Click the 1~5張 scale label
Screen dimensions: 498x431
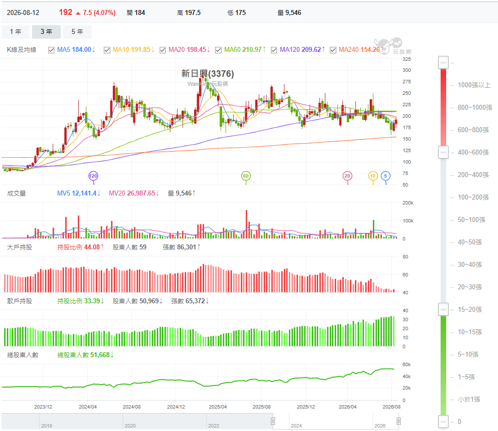point(466,377)
